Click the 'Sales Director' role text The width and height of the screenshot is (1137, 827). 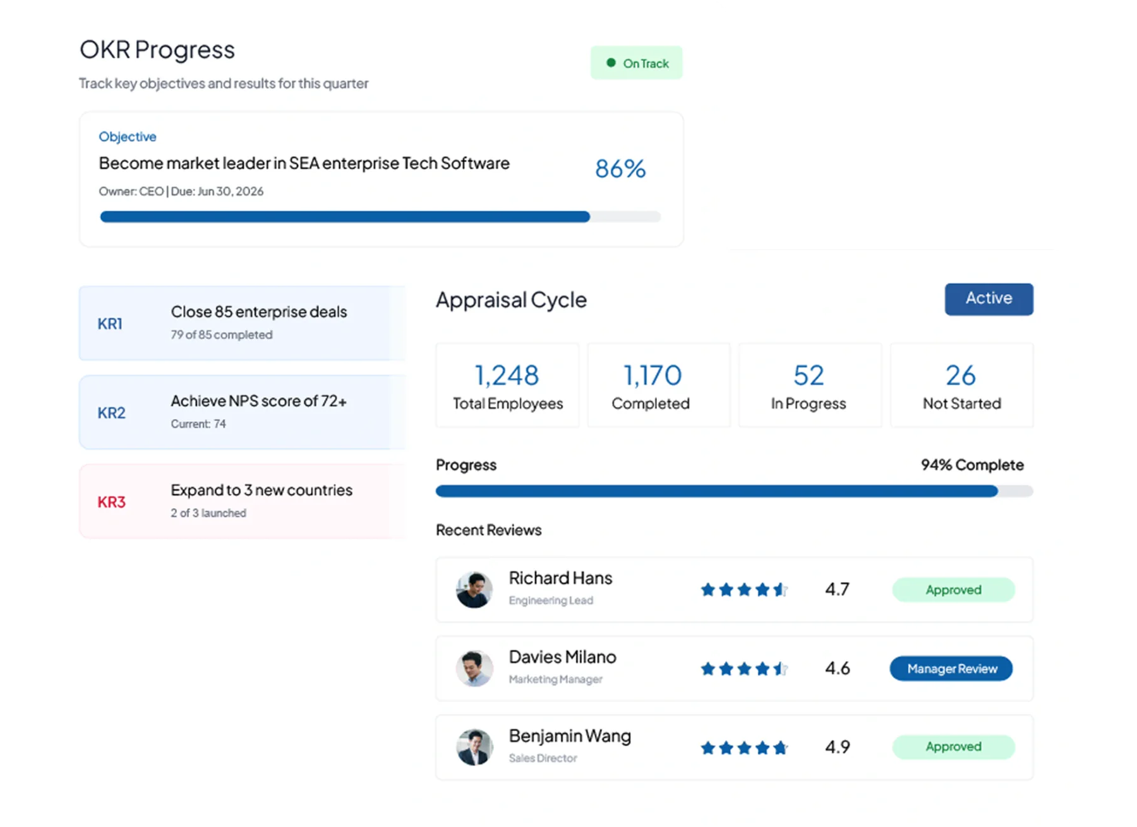coord(543,758)
